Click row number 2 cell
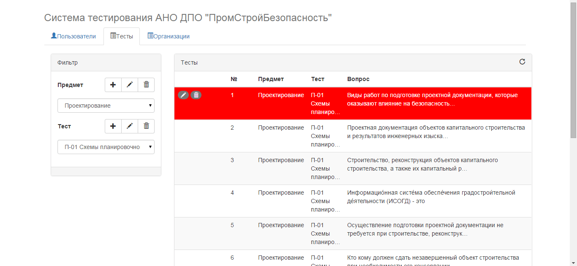 pyautogui.click(x=232, y=128)
